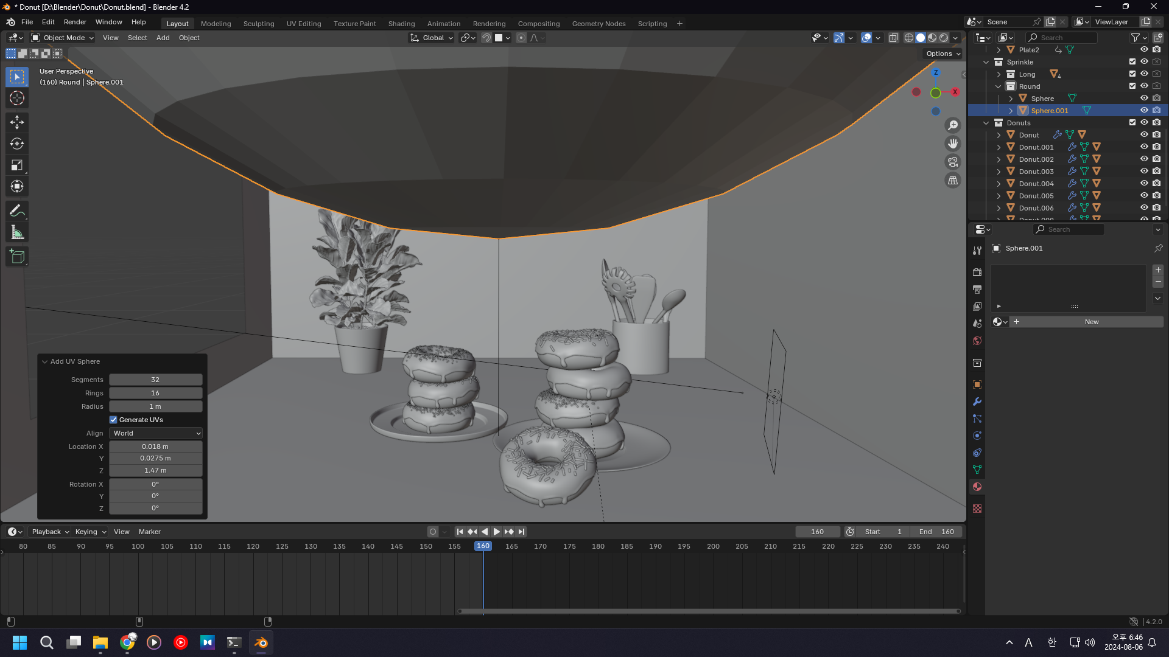Open the Render menu
This screenshot has width=1169, height=657.
(75, 22)
